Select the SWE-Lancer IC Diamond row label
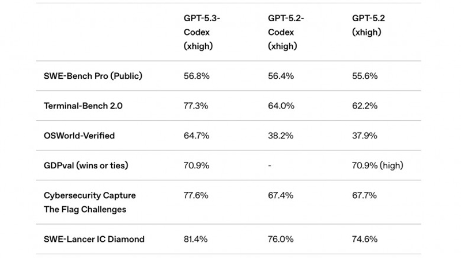This screenshot has width=461, height=258. 94,239
